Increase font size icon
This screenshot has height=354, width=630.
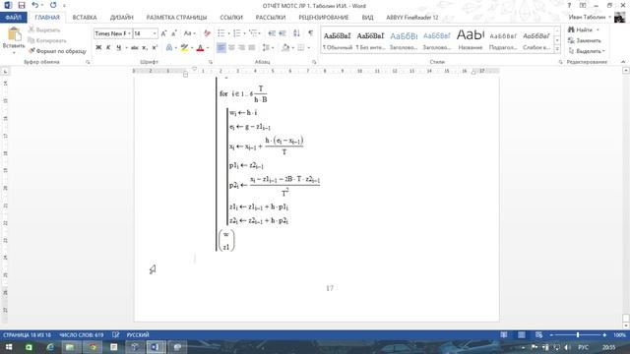pyautogui.click(x=163, y=33)
